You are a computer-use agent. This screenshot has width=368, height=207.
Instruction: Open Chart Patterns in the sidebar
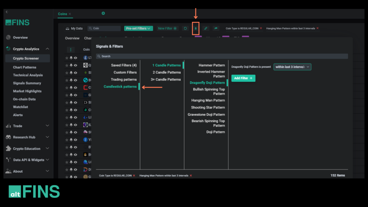tap(25, 67)
